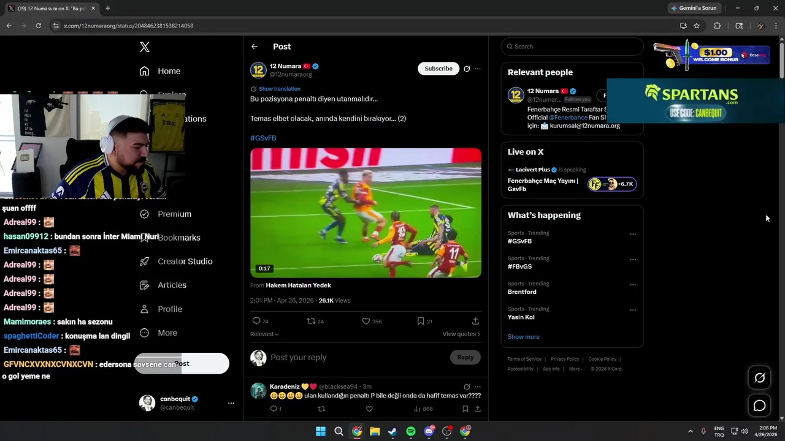Image resolution: width=785 pixels, height=441 pixels.
Task: Open trending Yasin Kol
Action: click(x=521, y=317)
